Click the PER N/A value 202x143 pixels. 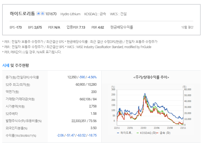(x=54, y=27)
